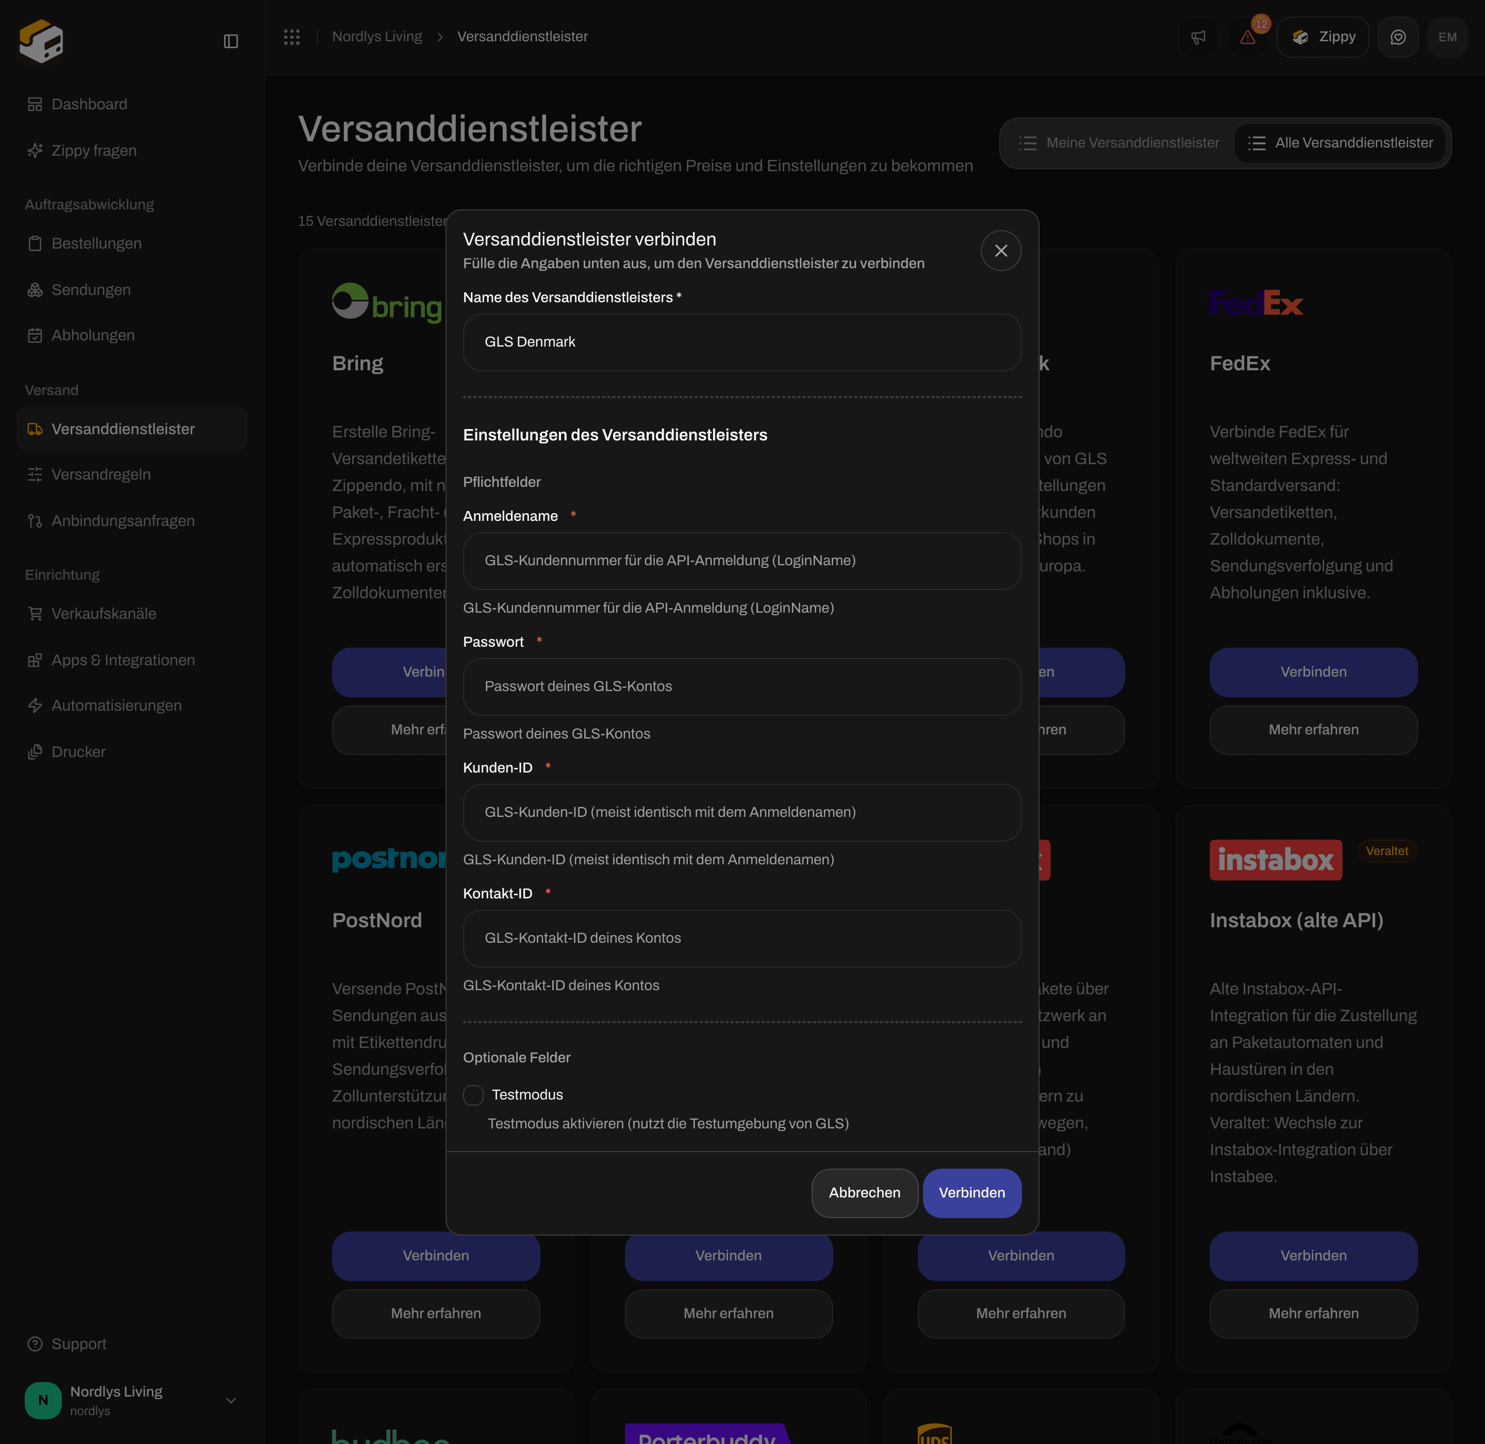Cancel with the Abbrechen button
The height and width of the screenshot is (1444, 1485).
pos(865,1192)
